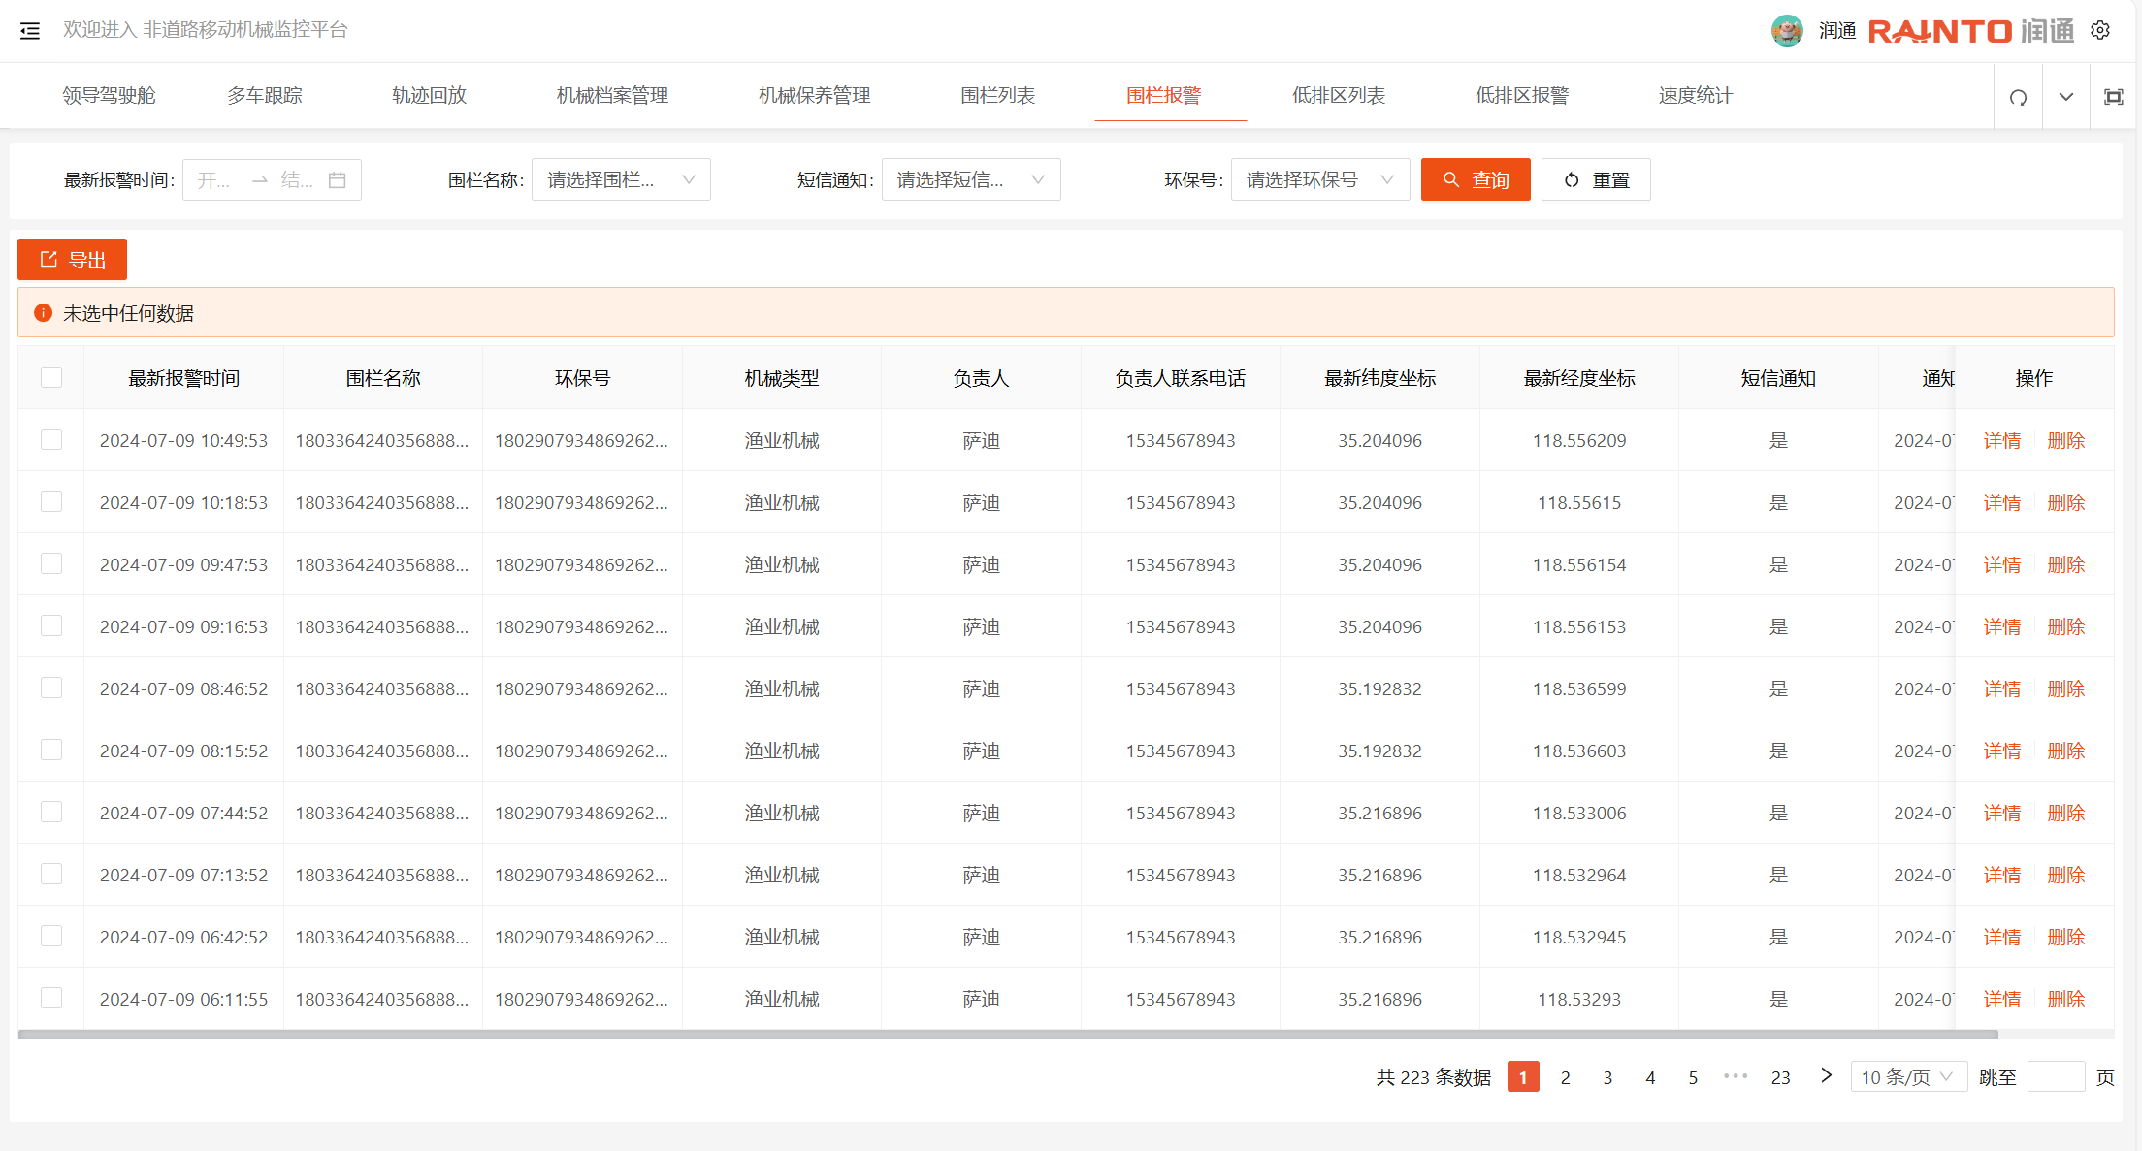Click the horizontal table scrollbar
The height and width of the screenshot is (1151, 2142).
1008,1035
